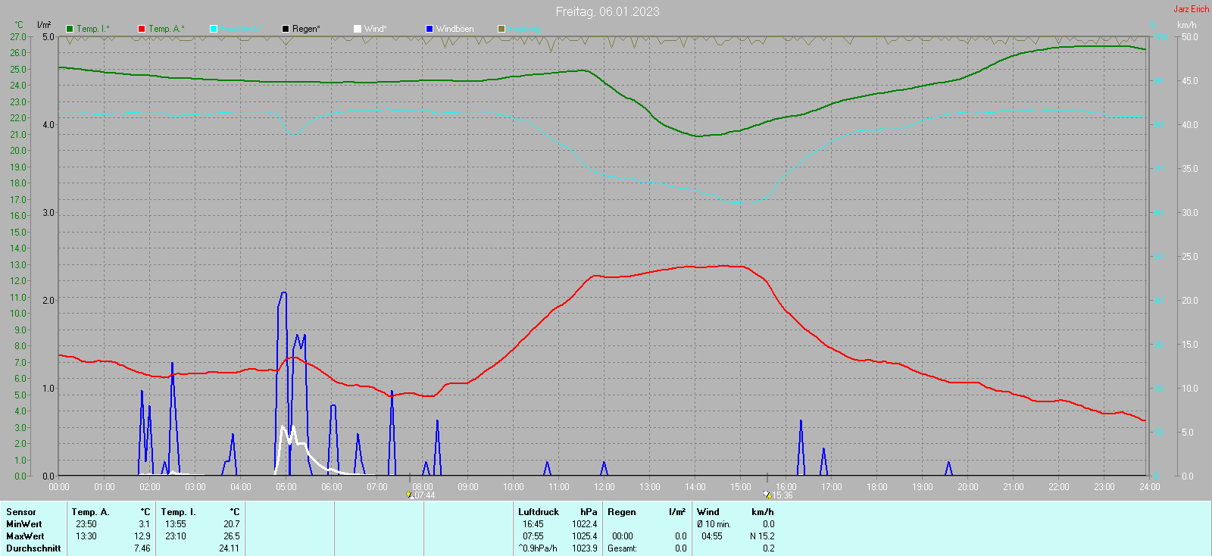Click the 'MinWert' row label
1212x556 pixels.
coord(24,524)
